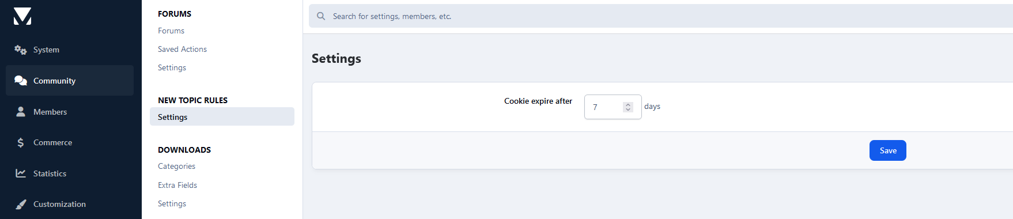
Task: Open Statistics via the chart icon
Action: (x=21, y=173)
